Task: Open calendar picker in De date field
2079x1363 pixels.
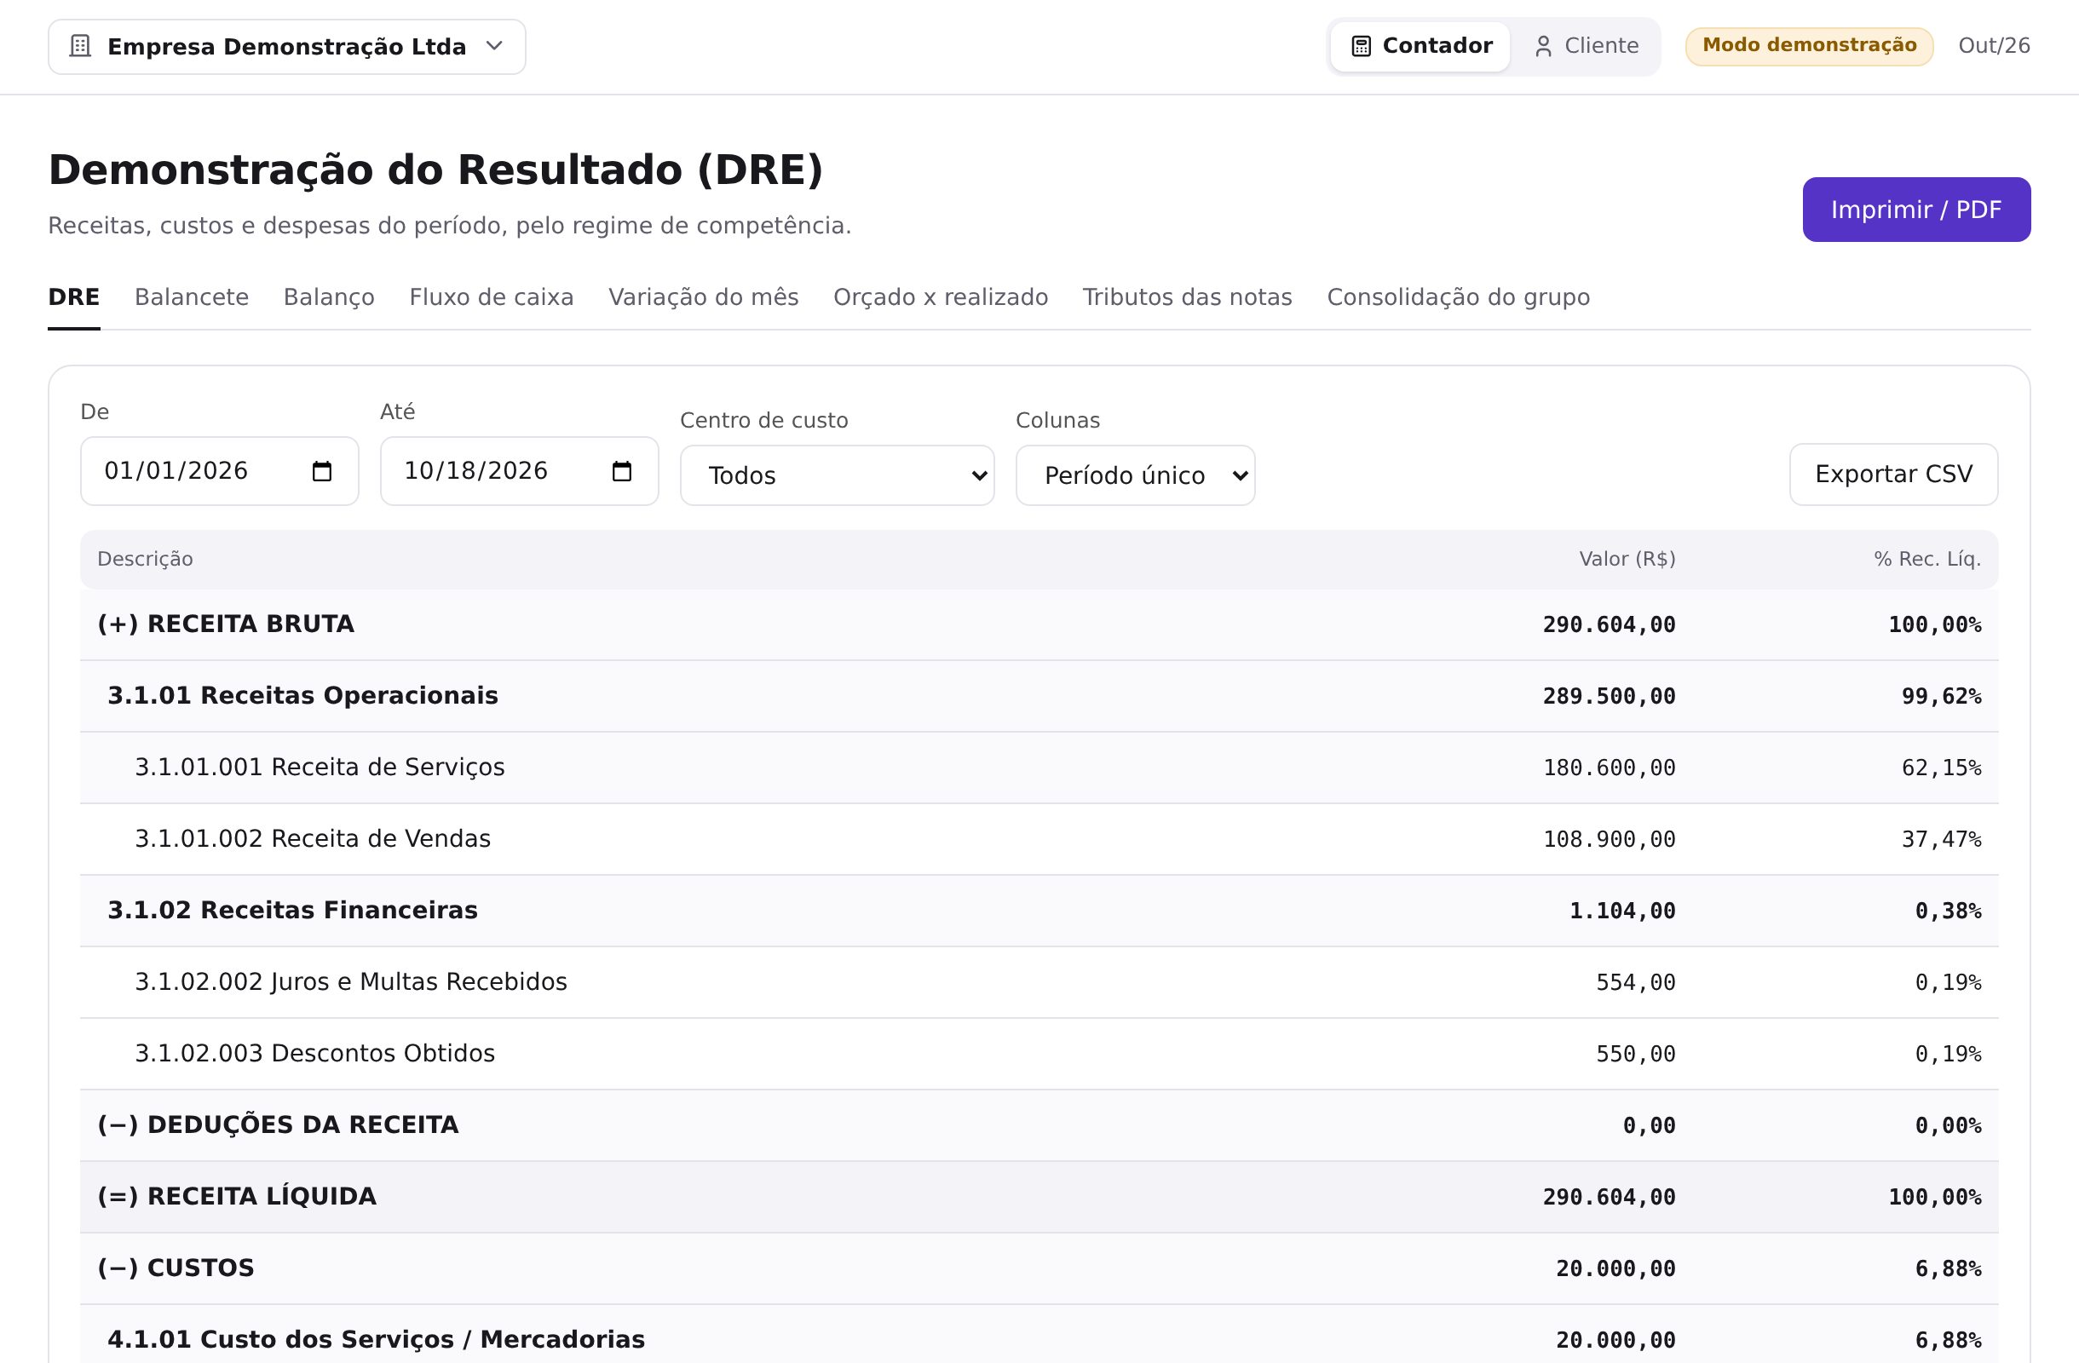Action: 322,471
